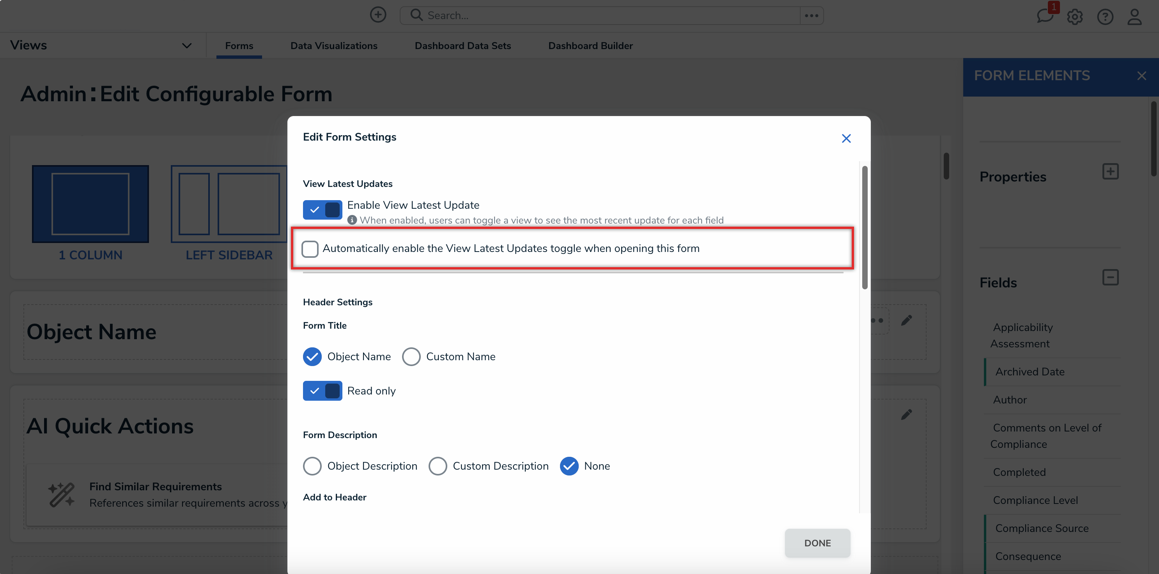This screenshot has height=574, width=1159.
Task: Close the Edit Form Settings dialog
Action: [x=846, y=138]
